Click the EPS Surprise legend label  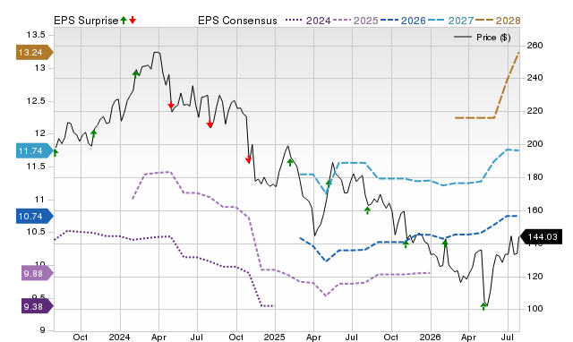coord(86,21)
